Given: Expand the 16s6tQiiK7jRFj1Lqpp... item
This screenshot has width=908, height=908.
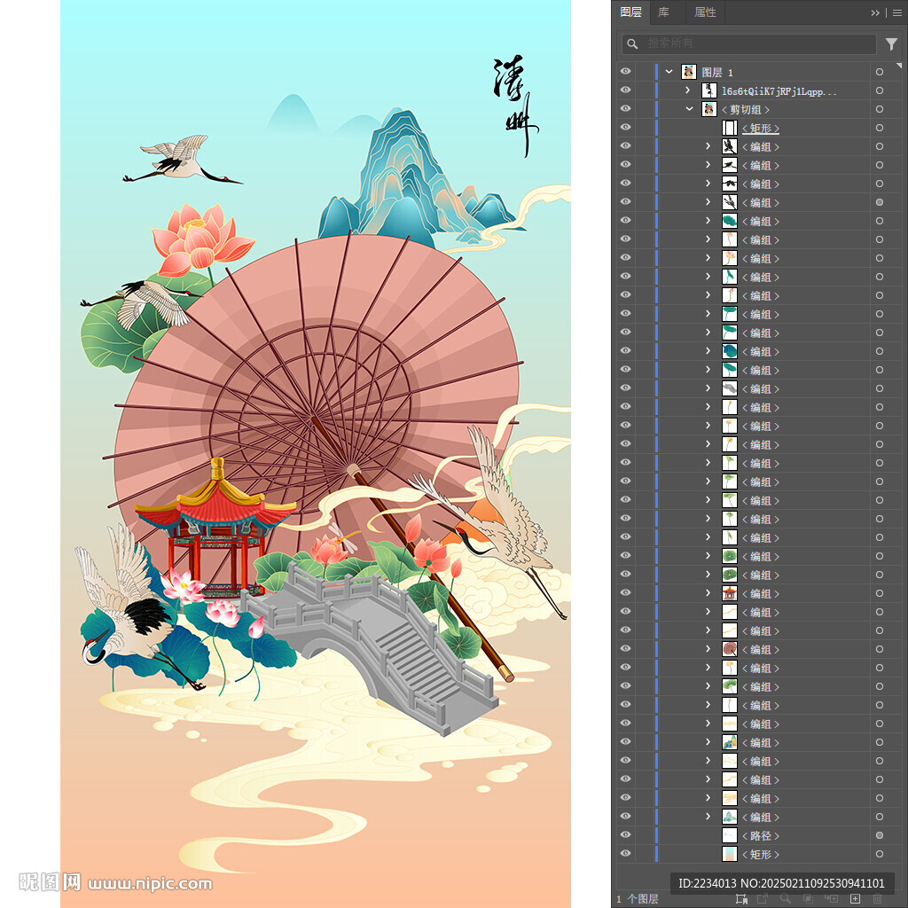Looking at the screenshot, I should (x=687, y=90).
